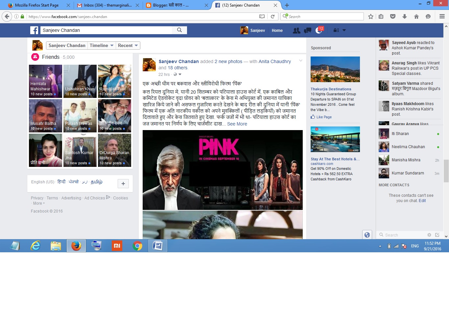Reload the page with Firefox refresh icon

(x=272, y=16)
